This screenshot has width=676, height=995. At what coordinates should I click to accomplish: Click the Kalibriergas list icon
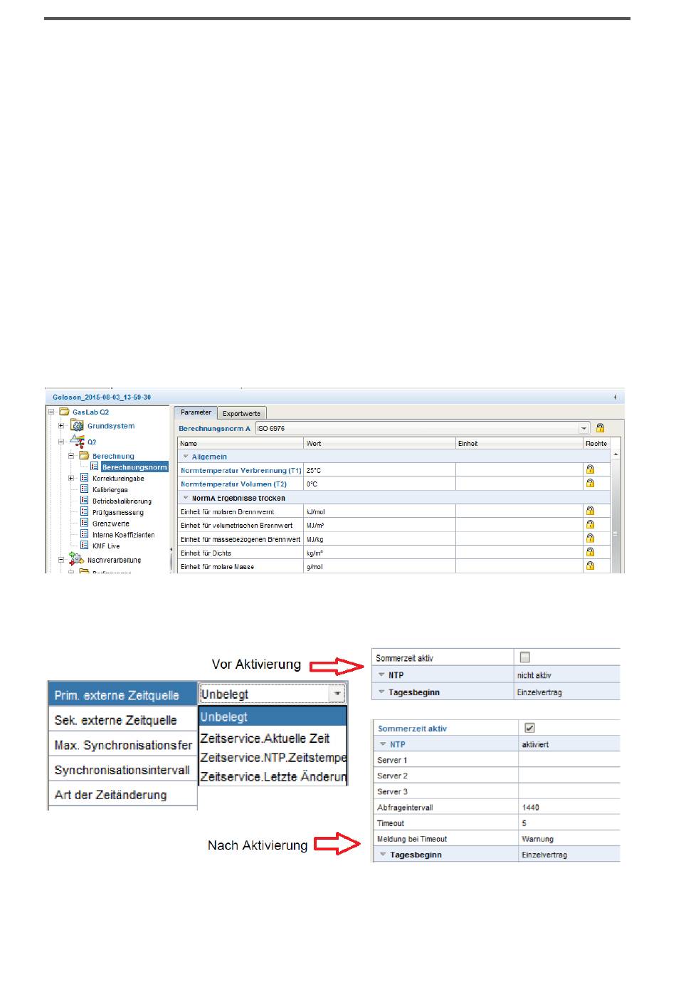[84, 489]
